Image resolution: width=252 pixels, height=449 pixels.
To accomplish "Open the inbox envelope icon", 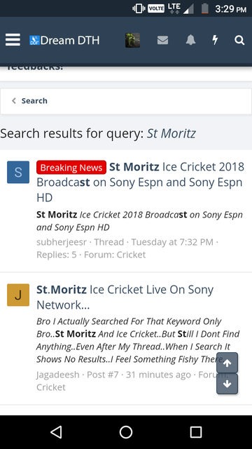I will point(162,41).
